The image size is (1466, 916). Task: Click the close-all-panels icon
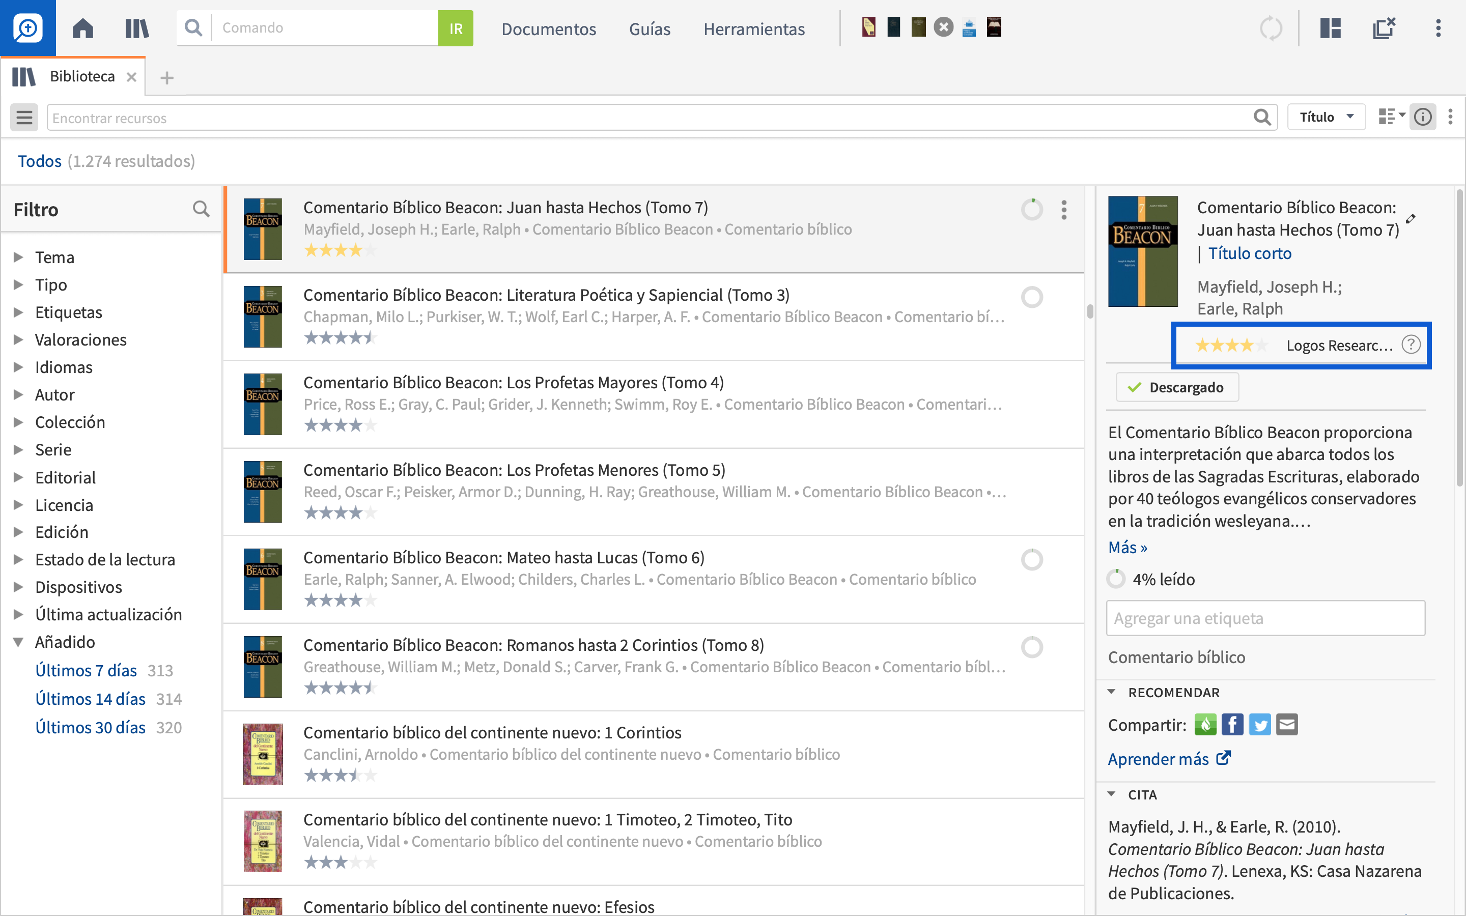(1384, 28)
